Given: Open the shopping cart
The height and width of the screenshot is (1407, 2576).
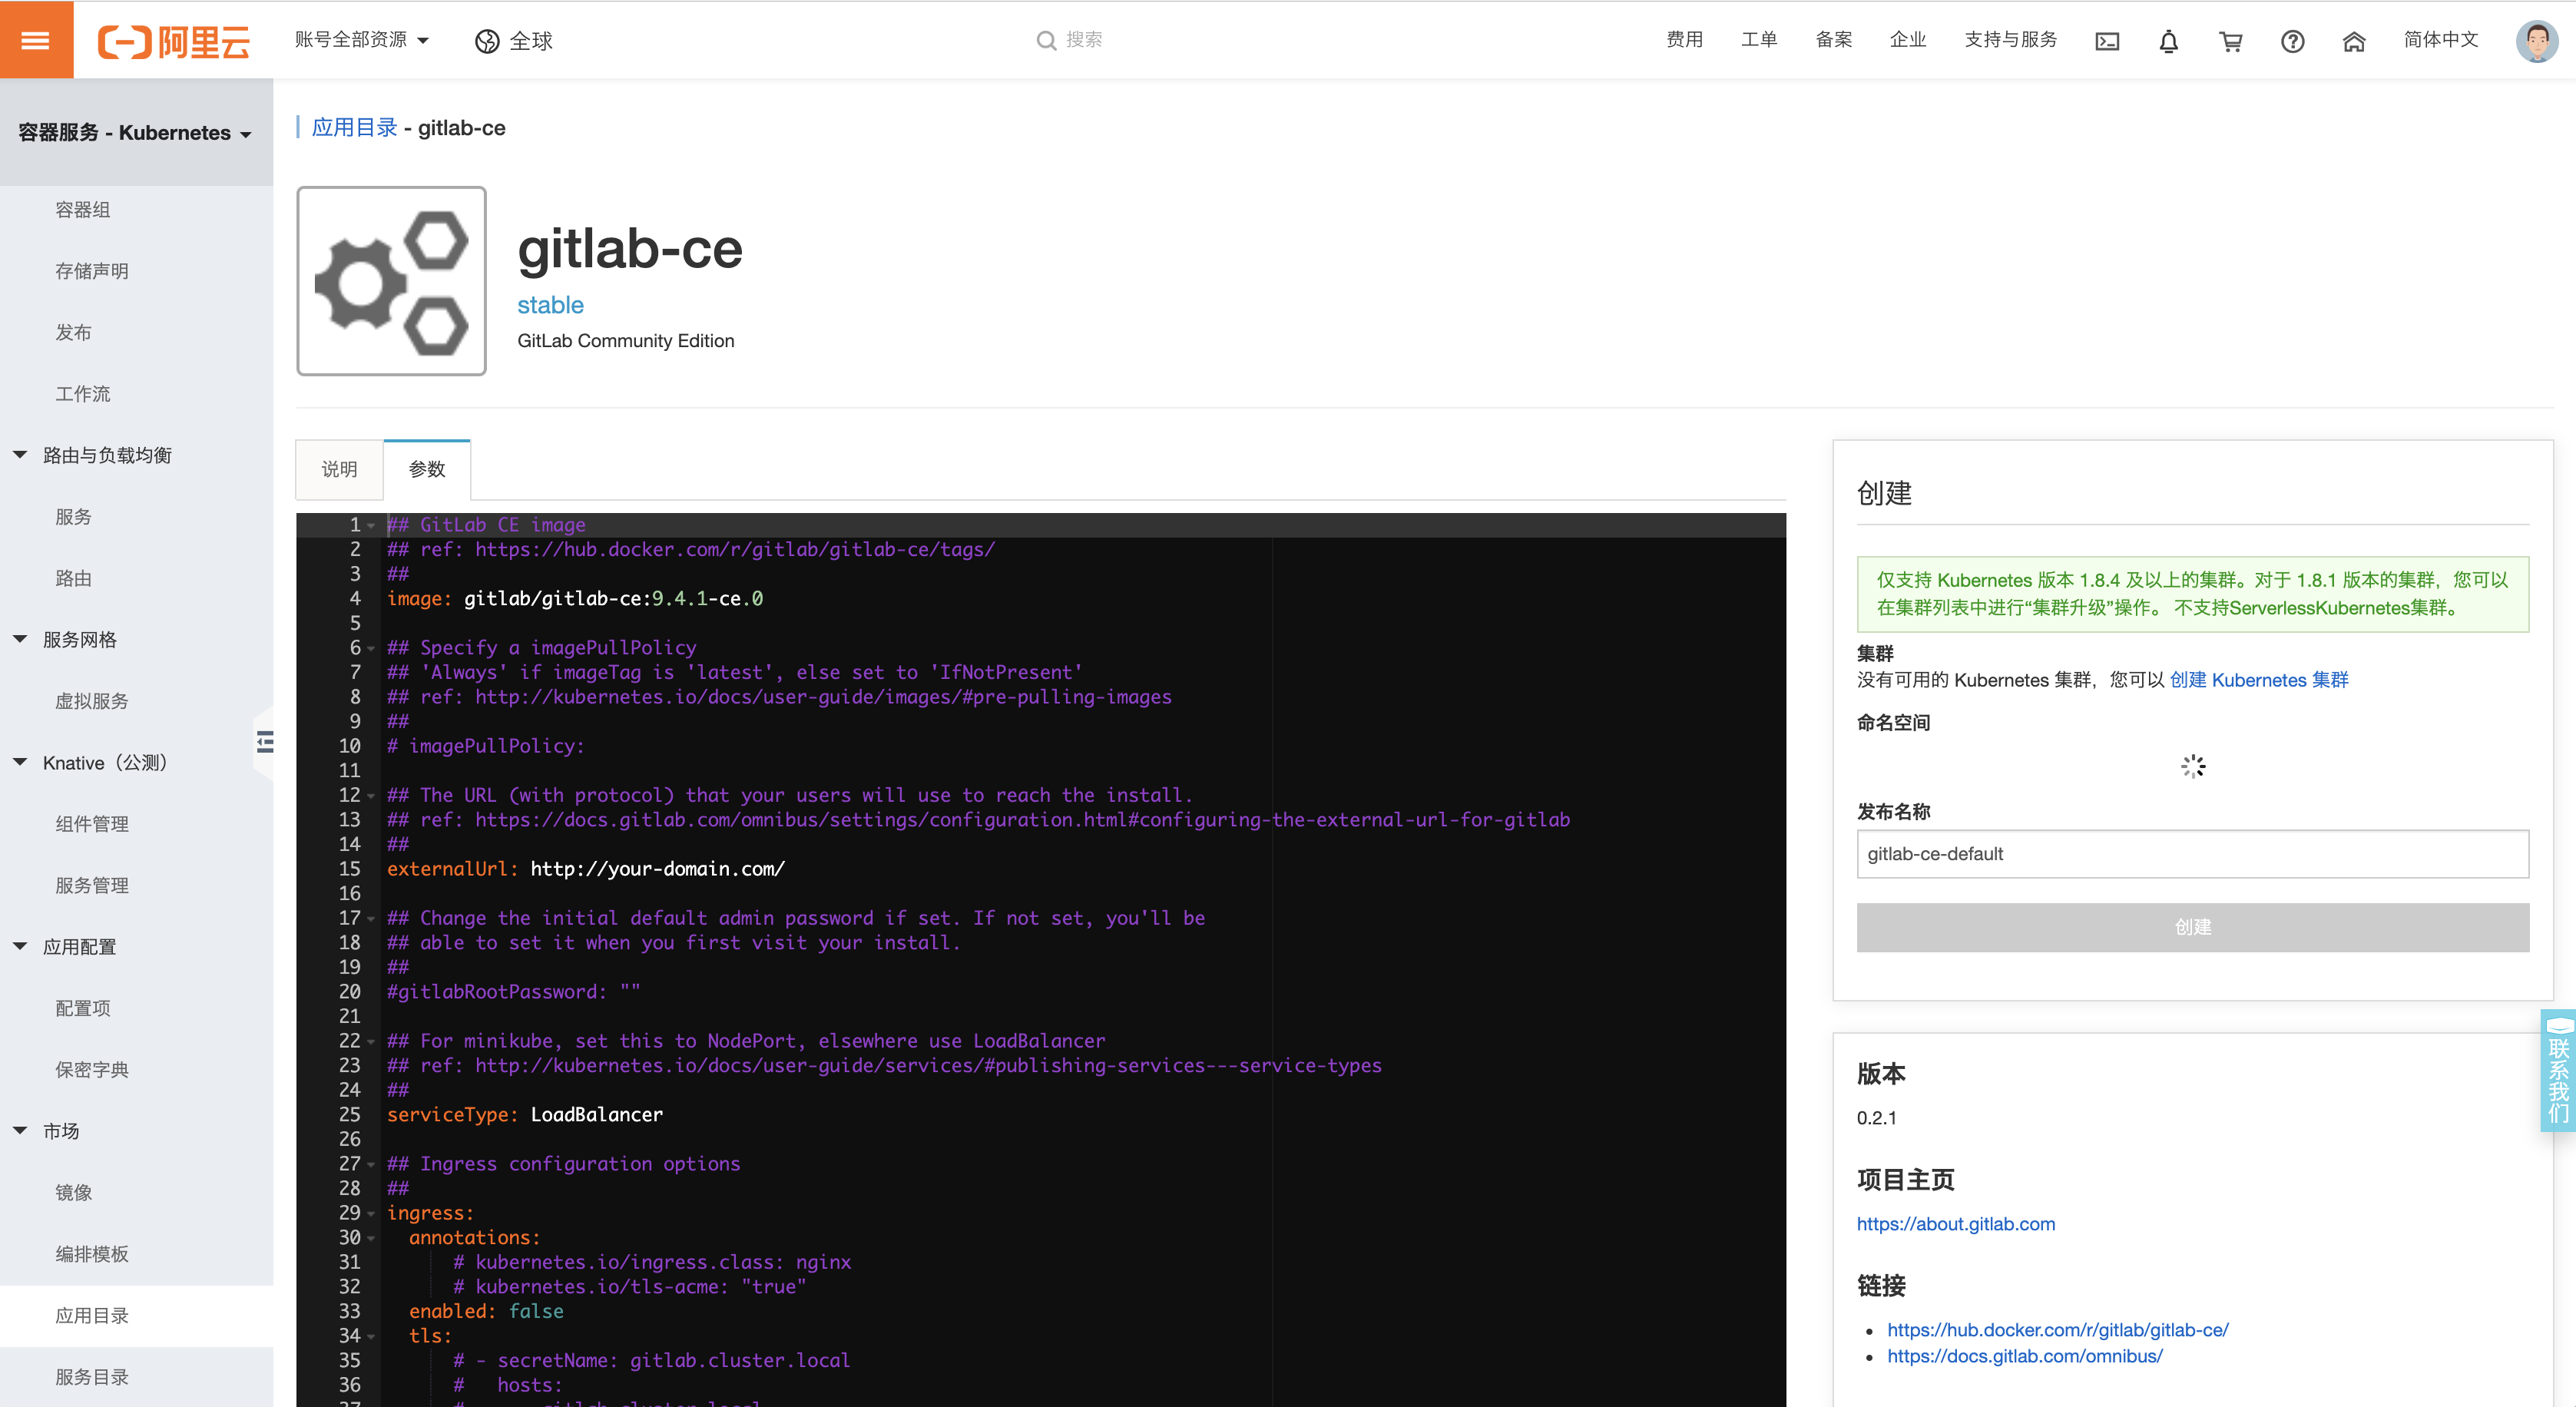Looking at the screenshot, I should [x=2230, y=40].
